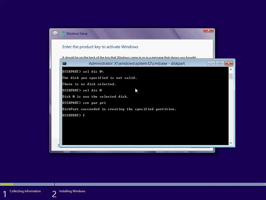Click the Windows Setup back arrow
The image size is (266, 200).
pyautogui.click(x=55, y=34)
